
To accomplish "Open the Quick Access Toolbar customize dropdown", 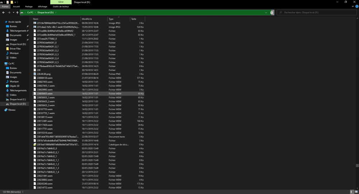I will tap(15, 2).
